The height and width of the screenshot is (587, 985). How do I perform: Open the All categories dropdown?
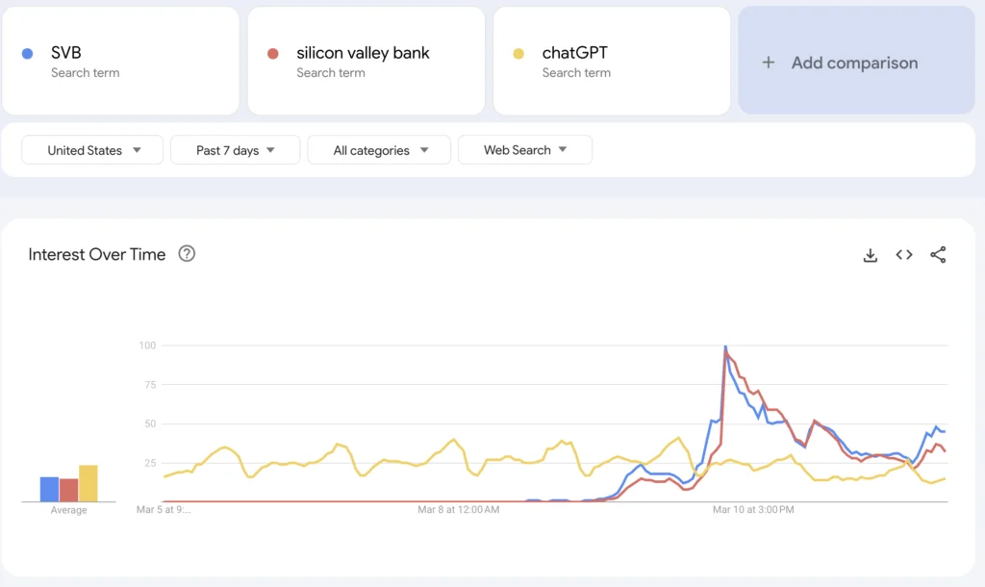[378, 150]
